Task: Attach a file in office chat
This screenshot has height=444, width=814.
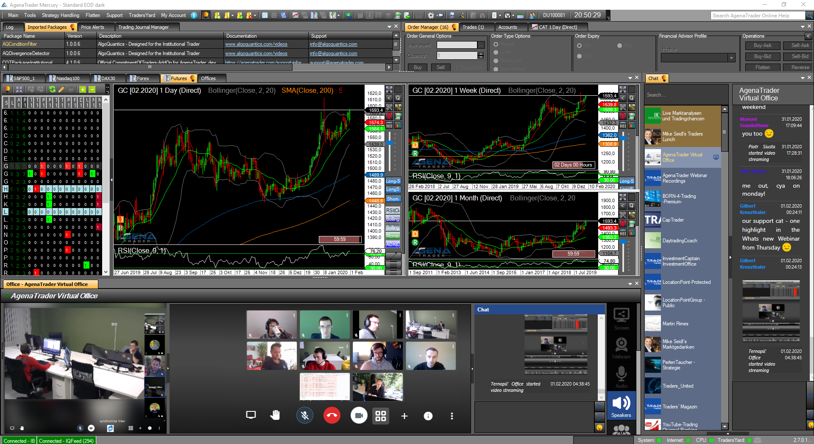Action: 599,417
